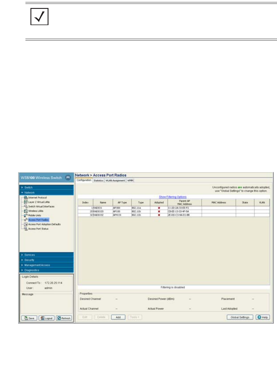Image resolution: width=277 pixels, height=383 pixels.
Task: Expand the Diagnostics menu section
Action: click(46, 270)
